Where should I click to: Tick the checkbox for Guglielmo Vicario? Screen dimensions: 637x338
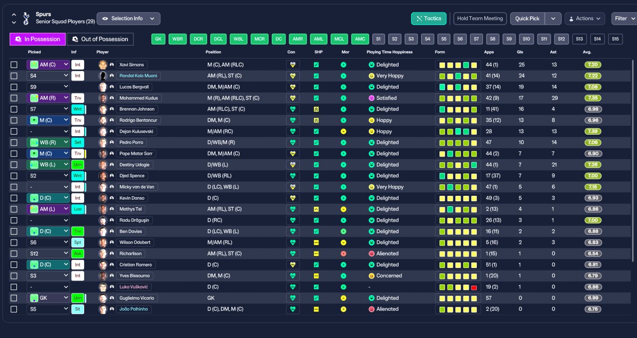click(x=14, y=298)
